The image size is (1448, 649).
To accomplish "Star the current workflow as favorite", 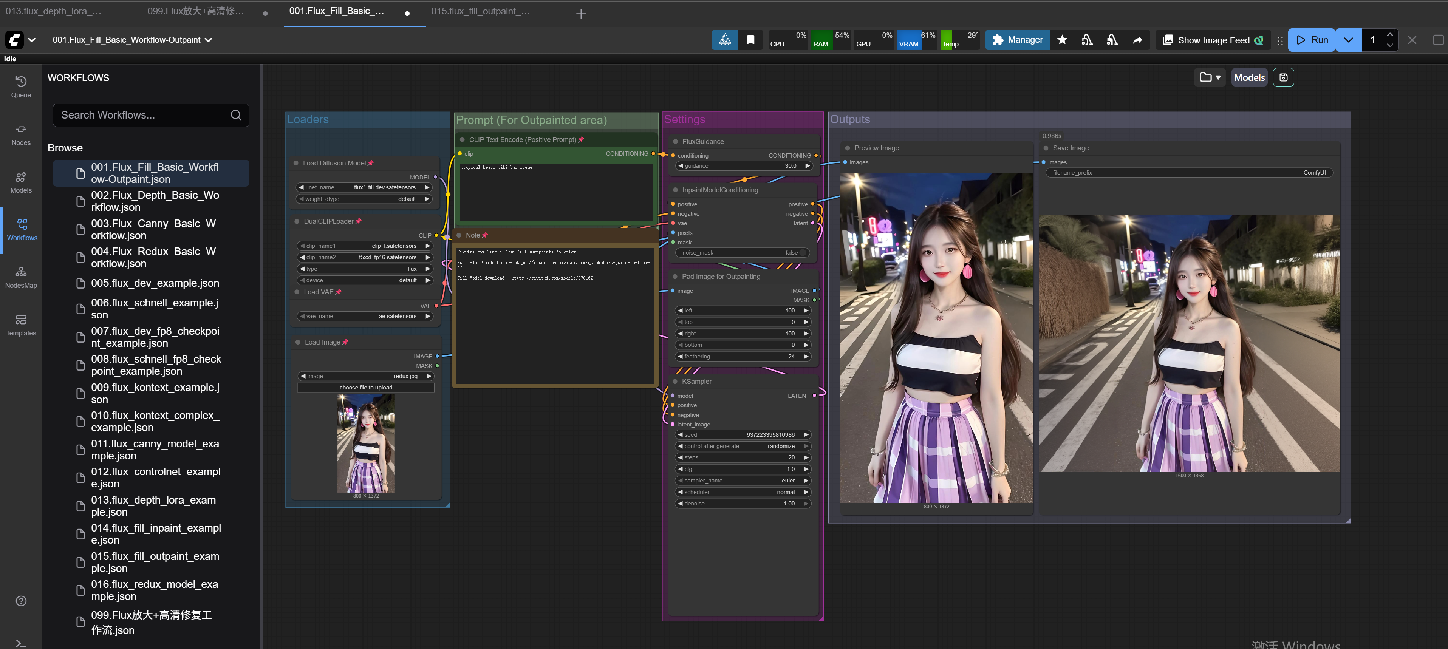I will 1062,39.
